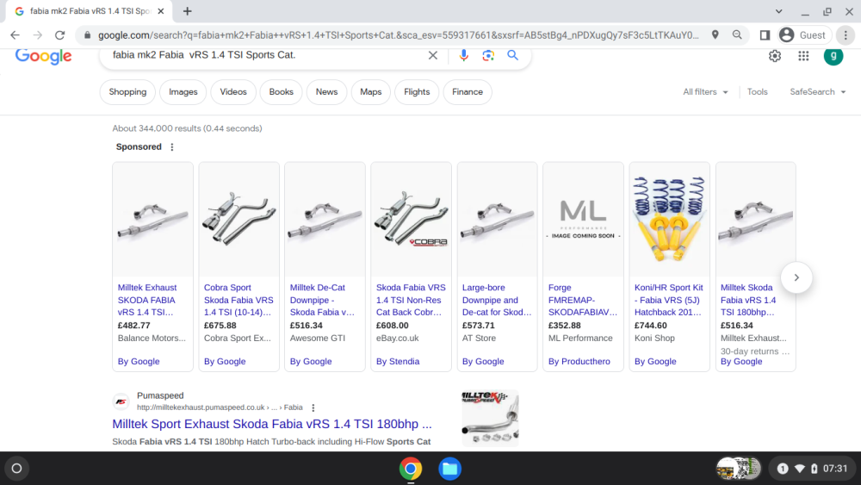This screenshot has height=485, width=861.
Task: Open the Google apps grid
Action: pos(803,55)
